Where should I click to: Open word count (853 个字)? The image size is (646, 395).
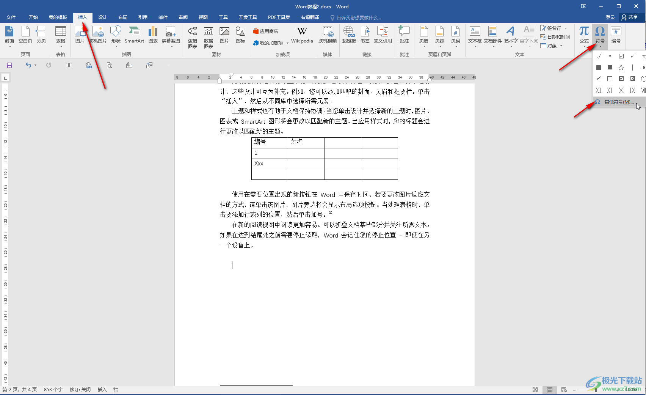[x=53, y=390]
